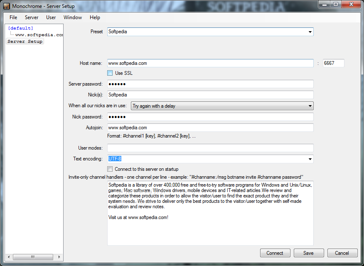Click the Connect button
This screenshot has width=364, height=266.
275,253
